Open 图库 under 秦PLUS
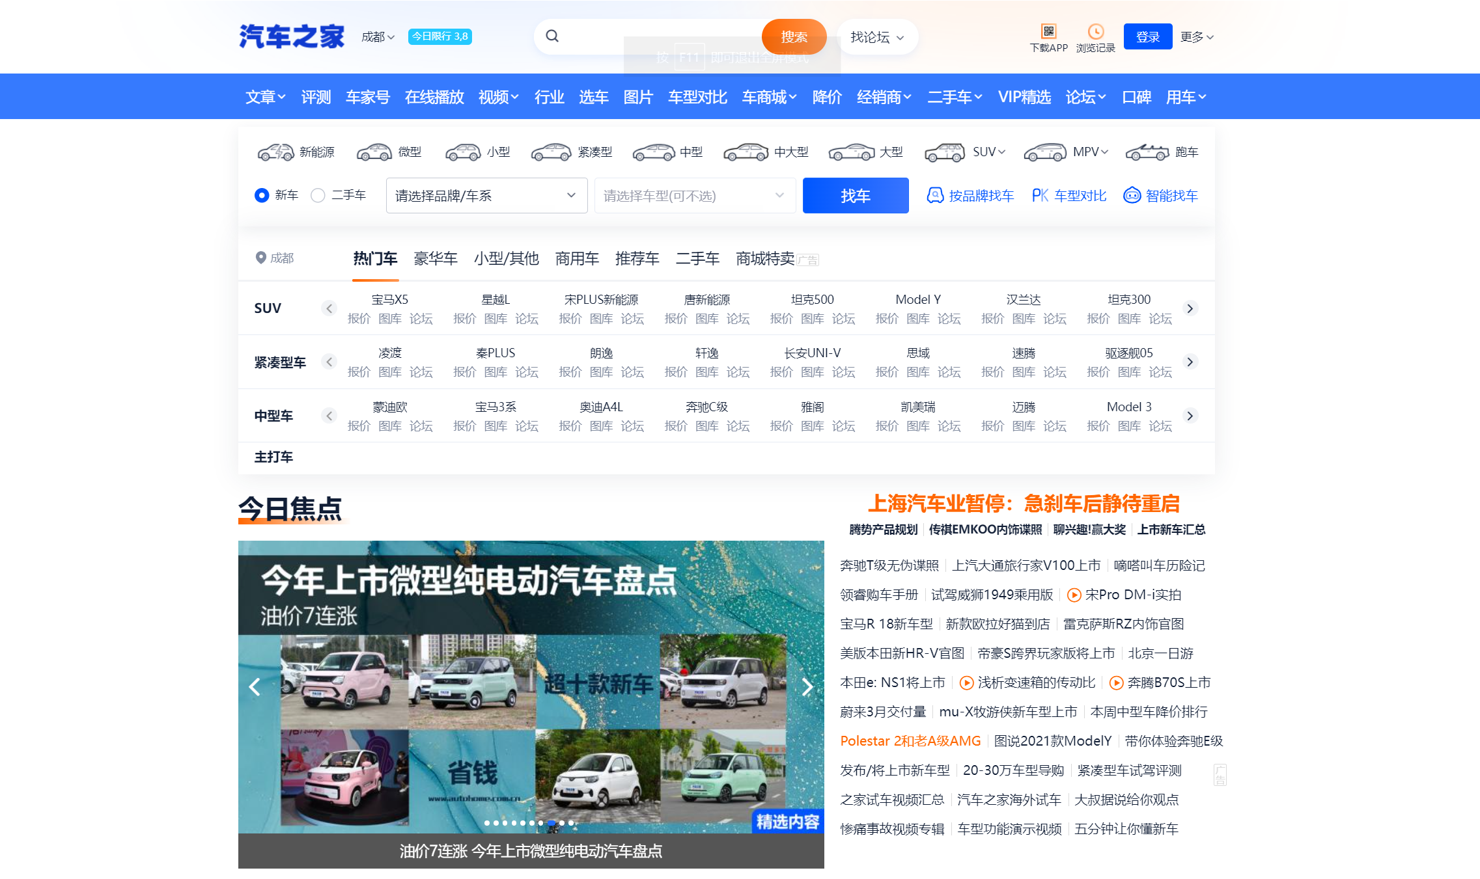Viewport: 1480px width, 879px height. [x=496, y=372]
